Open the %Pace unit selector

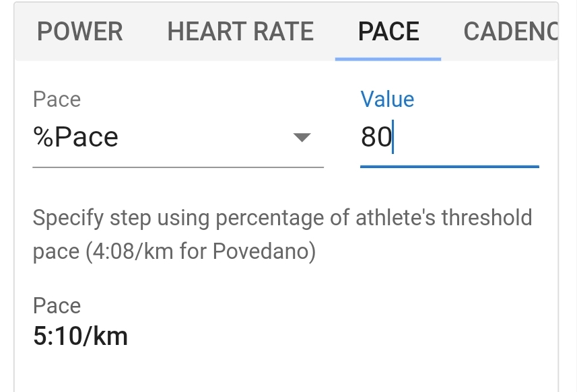[x=178, y=137]
